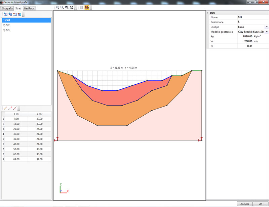Close the Introduci stratigrafia window
Viewport: 269px width, 207px height.
[264, 2]
